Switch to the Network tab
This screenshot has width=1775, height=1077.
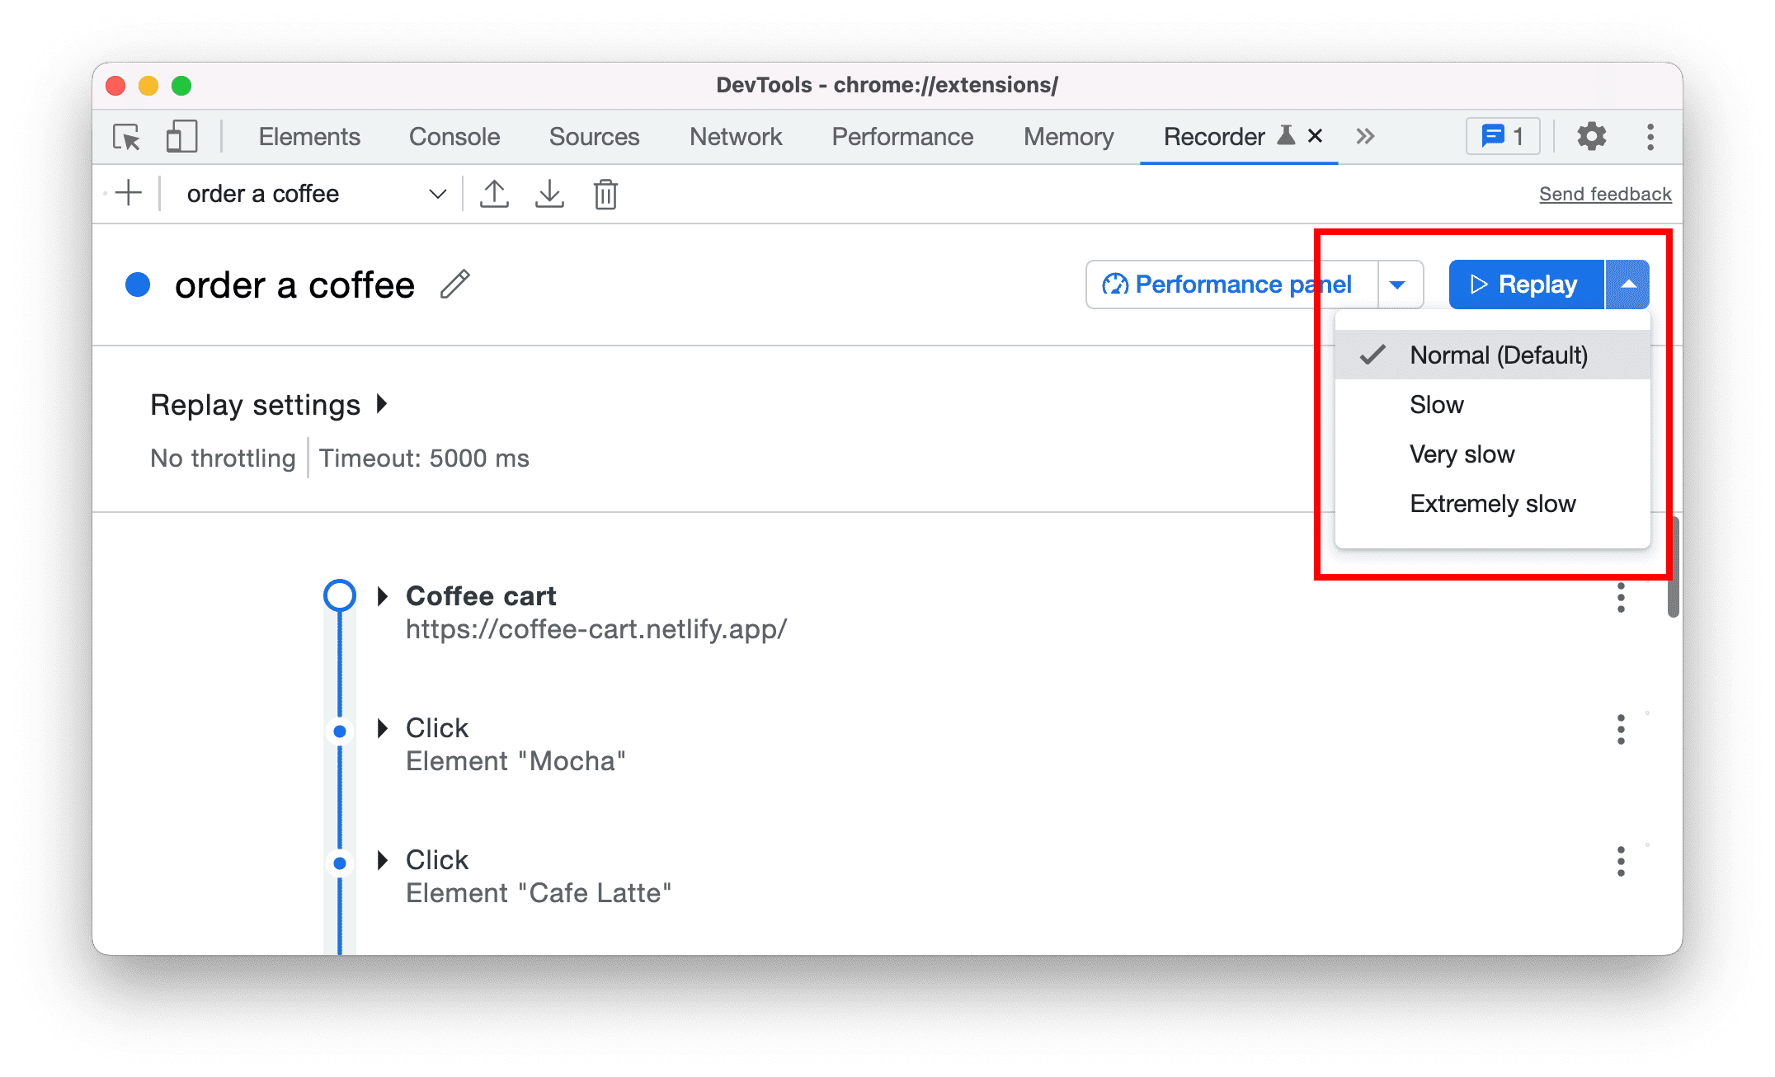click(x=734, y=137)
